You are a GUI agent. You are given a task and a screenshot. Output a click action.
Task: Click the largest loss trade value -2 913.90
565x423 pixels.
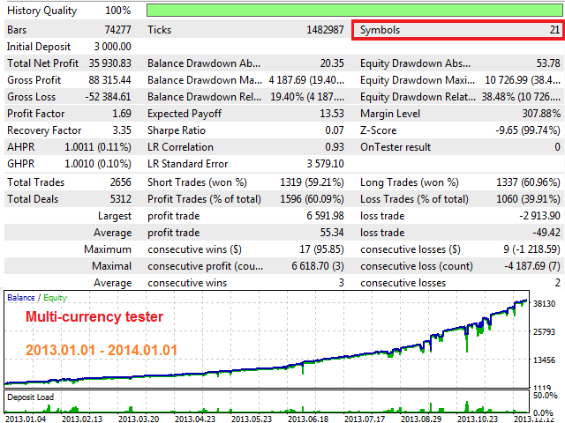click(x=535, y=215)
